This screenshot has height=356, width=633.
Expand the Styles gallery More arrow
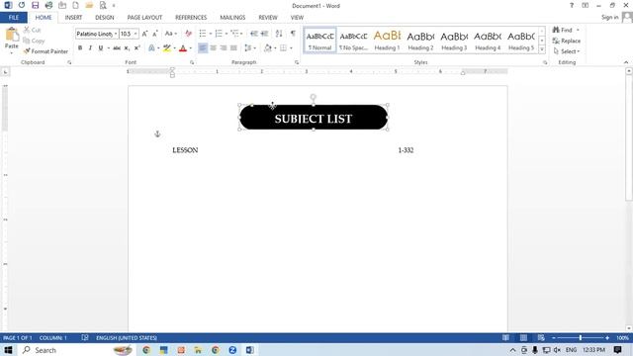(x=542, y=49)
